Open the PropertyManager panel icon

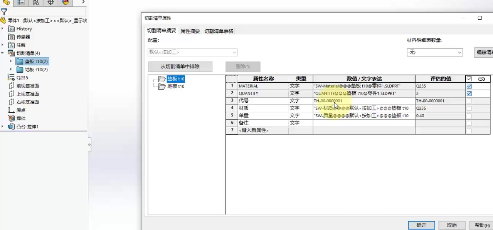click(x=21, y=3)
